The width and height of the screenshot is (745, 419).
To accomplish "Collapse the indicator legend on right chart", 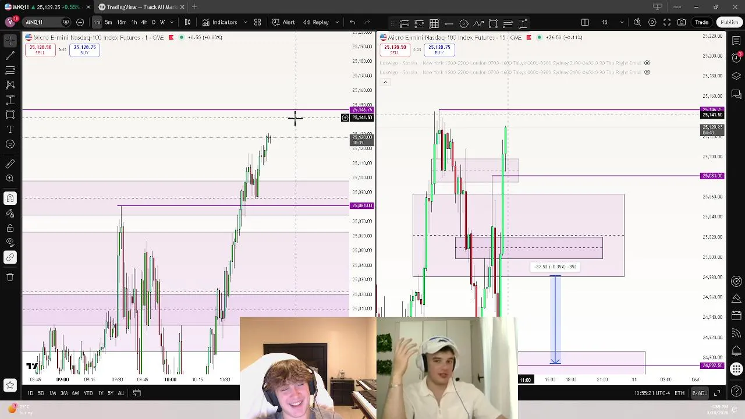I will click(x=385, y=82).
